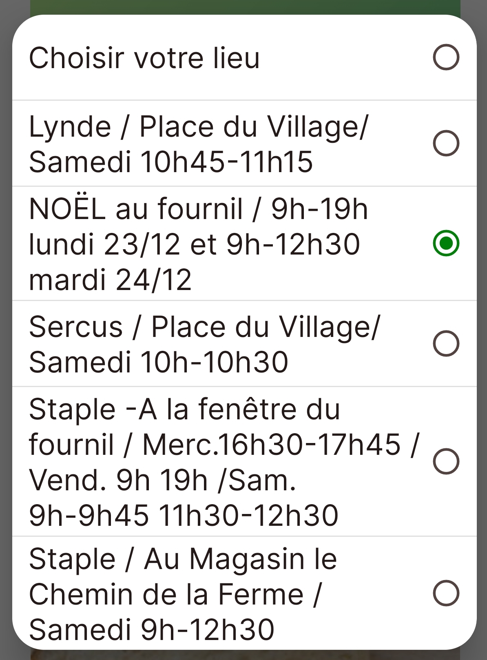This screenshot has width=487, height=660.
Task: Choose the 'Sercus / Place du Village/' text
Action: click(204, 327)
